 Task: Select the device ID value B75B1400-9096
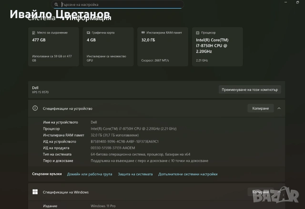[x=124, y=142]
